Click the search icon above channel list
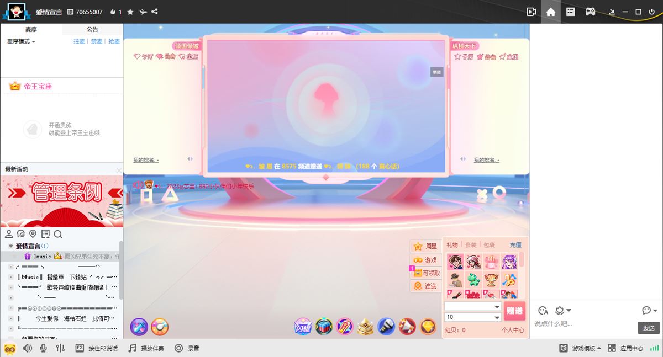663x357 pixels. pos(58,234)
